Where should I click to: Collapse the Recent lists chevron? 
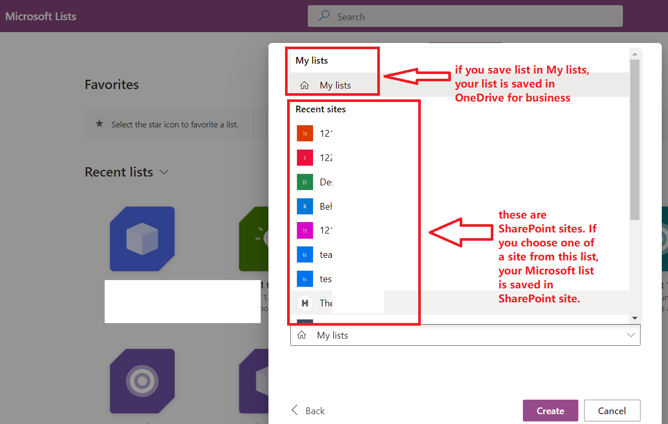[x=164, y=172]
